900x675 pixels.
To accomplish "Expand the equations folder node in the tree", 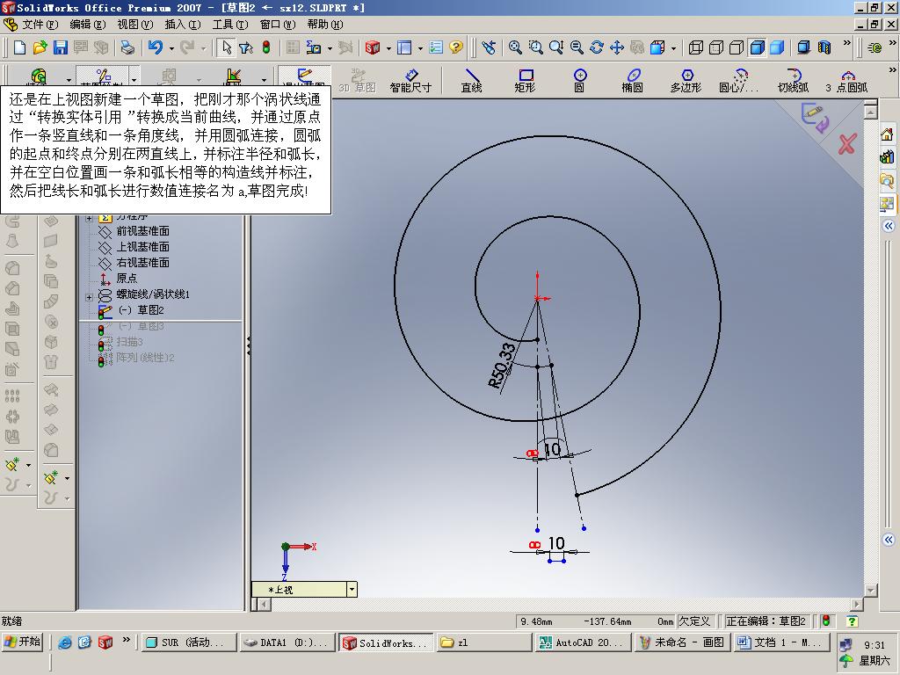I will coord(89,218).
